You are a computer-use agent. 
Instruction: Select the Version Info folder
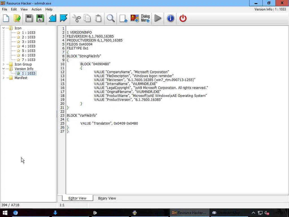(x=24, y=69)
